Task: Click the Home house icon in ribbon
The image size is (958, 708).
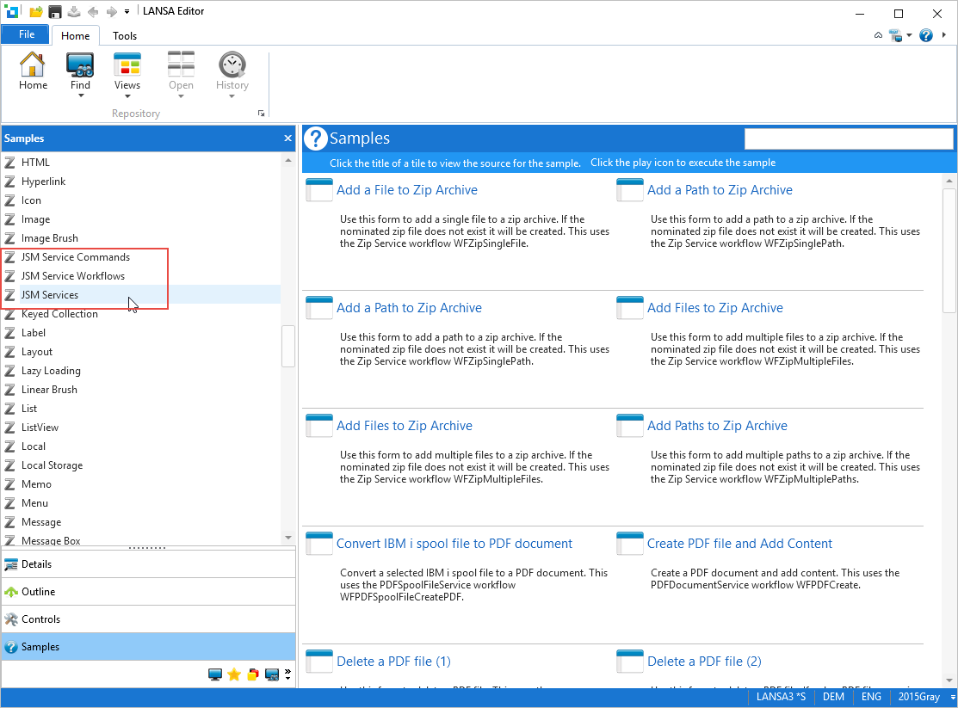Action: (x=33, y=65)
